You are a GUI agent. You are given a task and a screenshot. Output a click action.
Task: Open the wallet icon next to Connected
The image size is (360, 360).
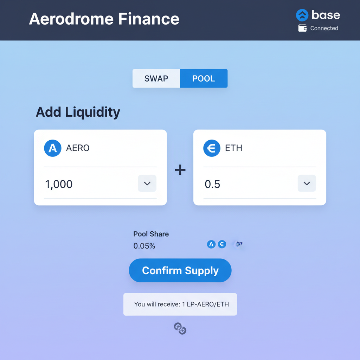pos(302,28)
